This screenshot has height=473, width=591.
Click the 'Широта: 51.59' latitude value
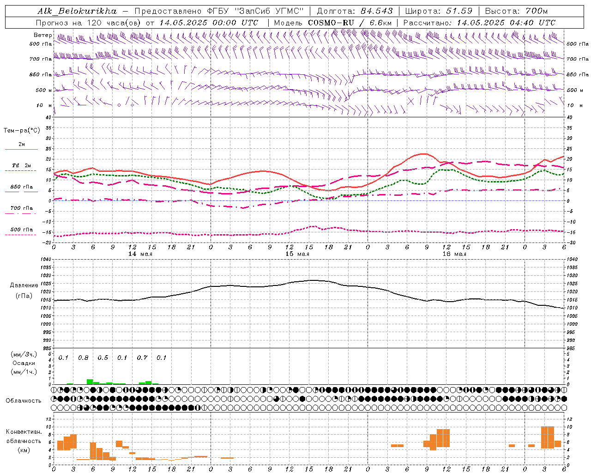click(439, 11)
